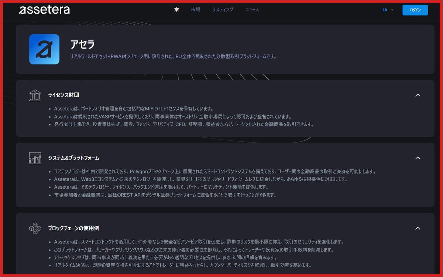Viewport: 443px width, 277px height.
Task: Click the システム&プラットフォーム section heading
Action: (73, 158)
